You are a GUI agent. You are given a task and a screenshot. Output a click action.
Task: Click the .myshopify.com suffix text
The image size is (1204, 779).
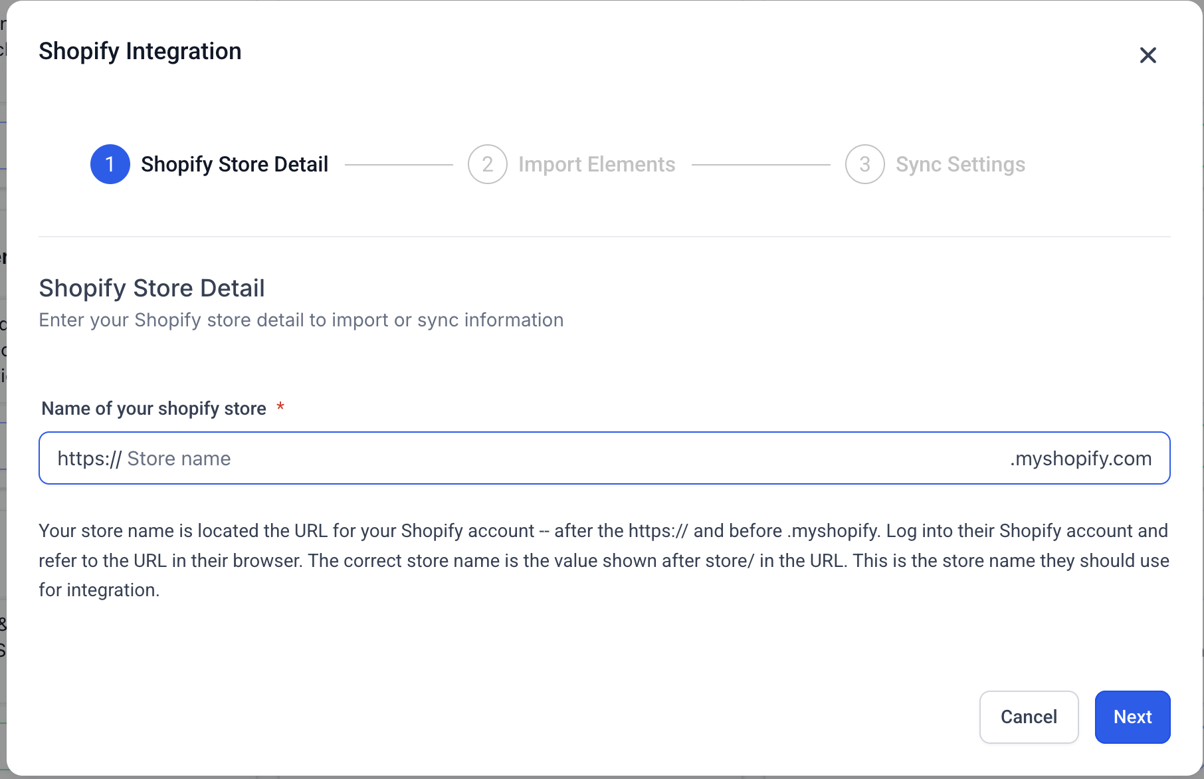[x=1081, y=459]
